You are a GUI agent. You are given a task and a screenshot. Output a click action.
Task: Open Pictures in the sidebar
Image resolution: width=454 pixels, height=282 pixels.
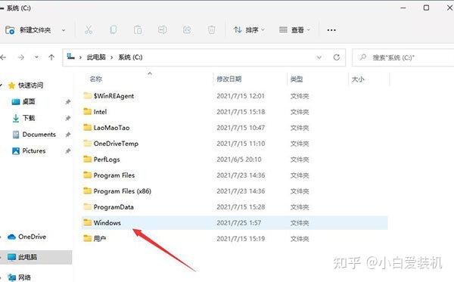(34, 150)
